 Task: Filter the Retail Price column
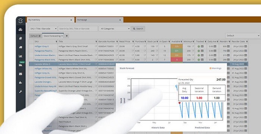133,42
